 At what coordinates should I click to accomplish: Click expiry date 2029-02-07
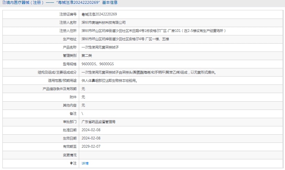(91, 146)
